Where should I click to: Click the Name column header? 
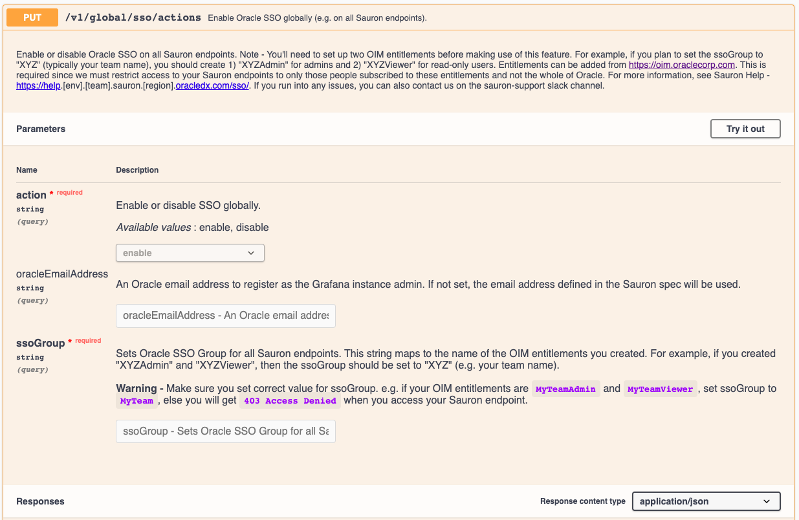(27, 170)
